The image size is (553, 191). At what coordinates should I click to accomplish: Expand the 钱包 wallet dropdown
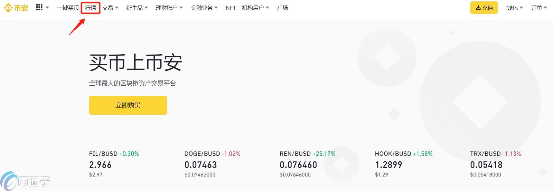[515, 8]
